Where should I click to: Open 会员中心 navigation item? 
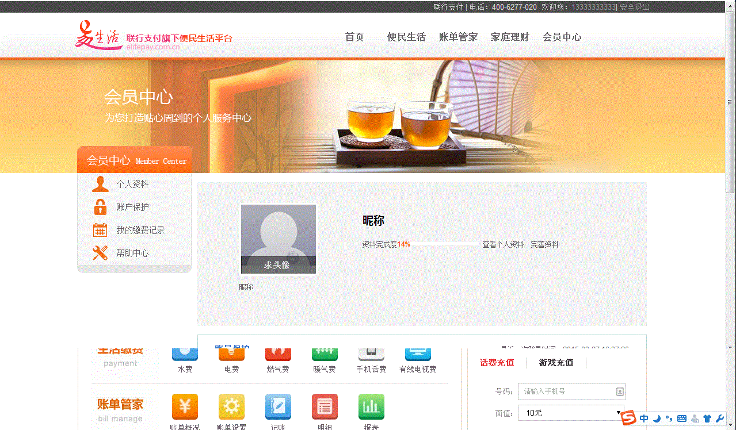click(x=562, y=37)
